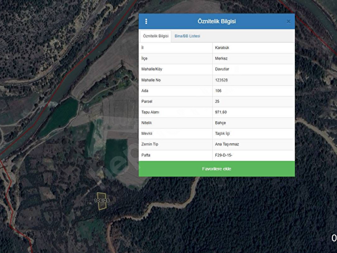337x253 pixels.
Task: Select the Parsel value 25
Action: click(x=217, y=101)
